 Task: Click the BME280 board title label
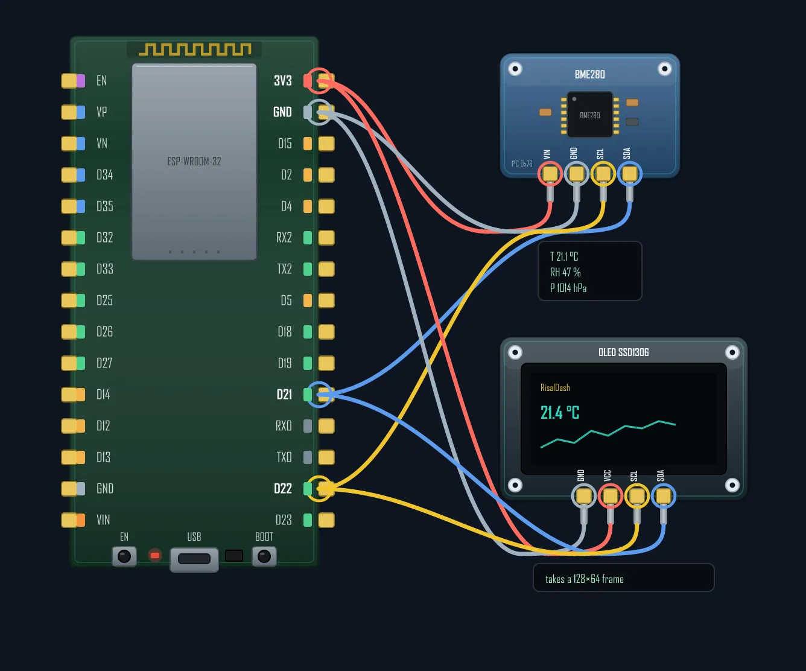[590, 75]
